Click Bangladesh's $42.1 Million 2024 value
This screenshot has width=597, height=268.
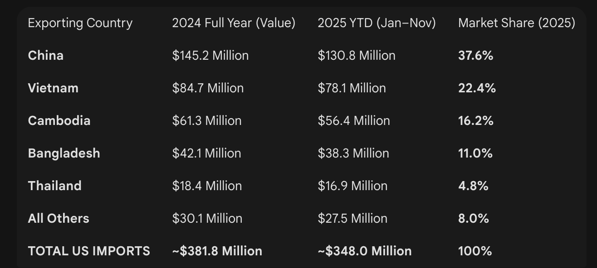pyautogui.click(x=206, y=153)
